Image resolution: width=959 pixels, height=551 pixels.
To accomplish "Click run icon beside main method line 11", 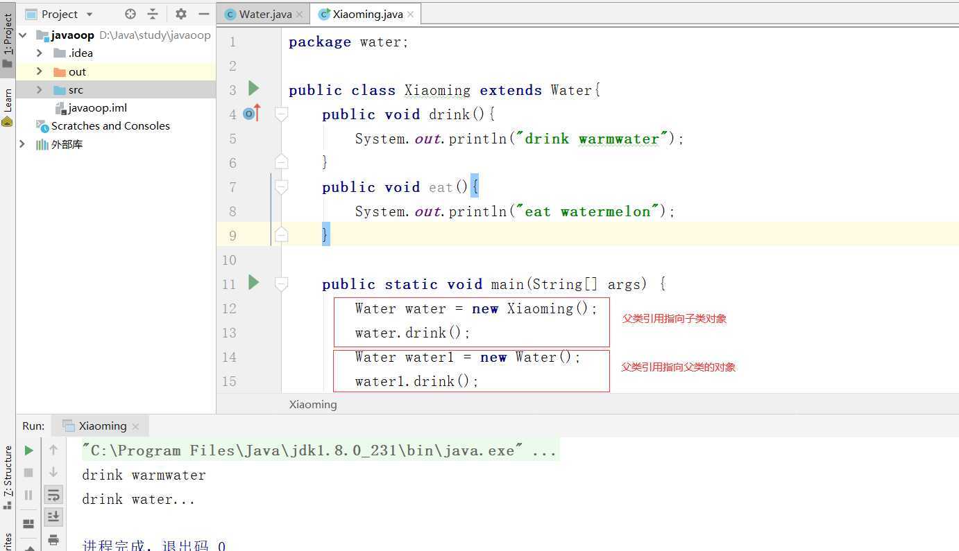I will click(x=254, y=282).
